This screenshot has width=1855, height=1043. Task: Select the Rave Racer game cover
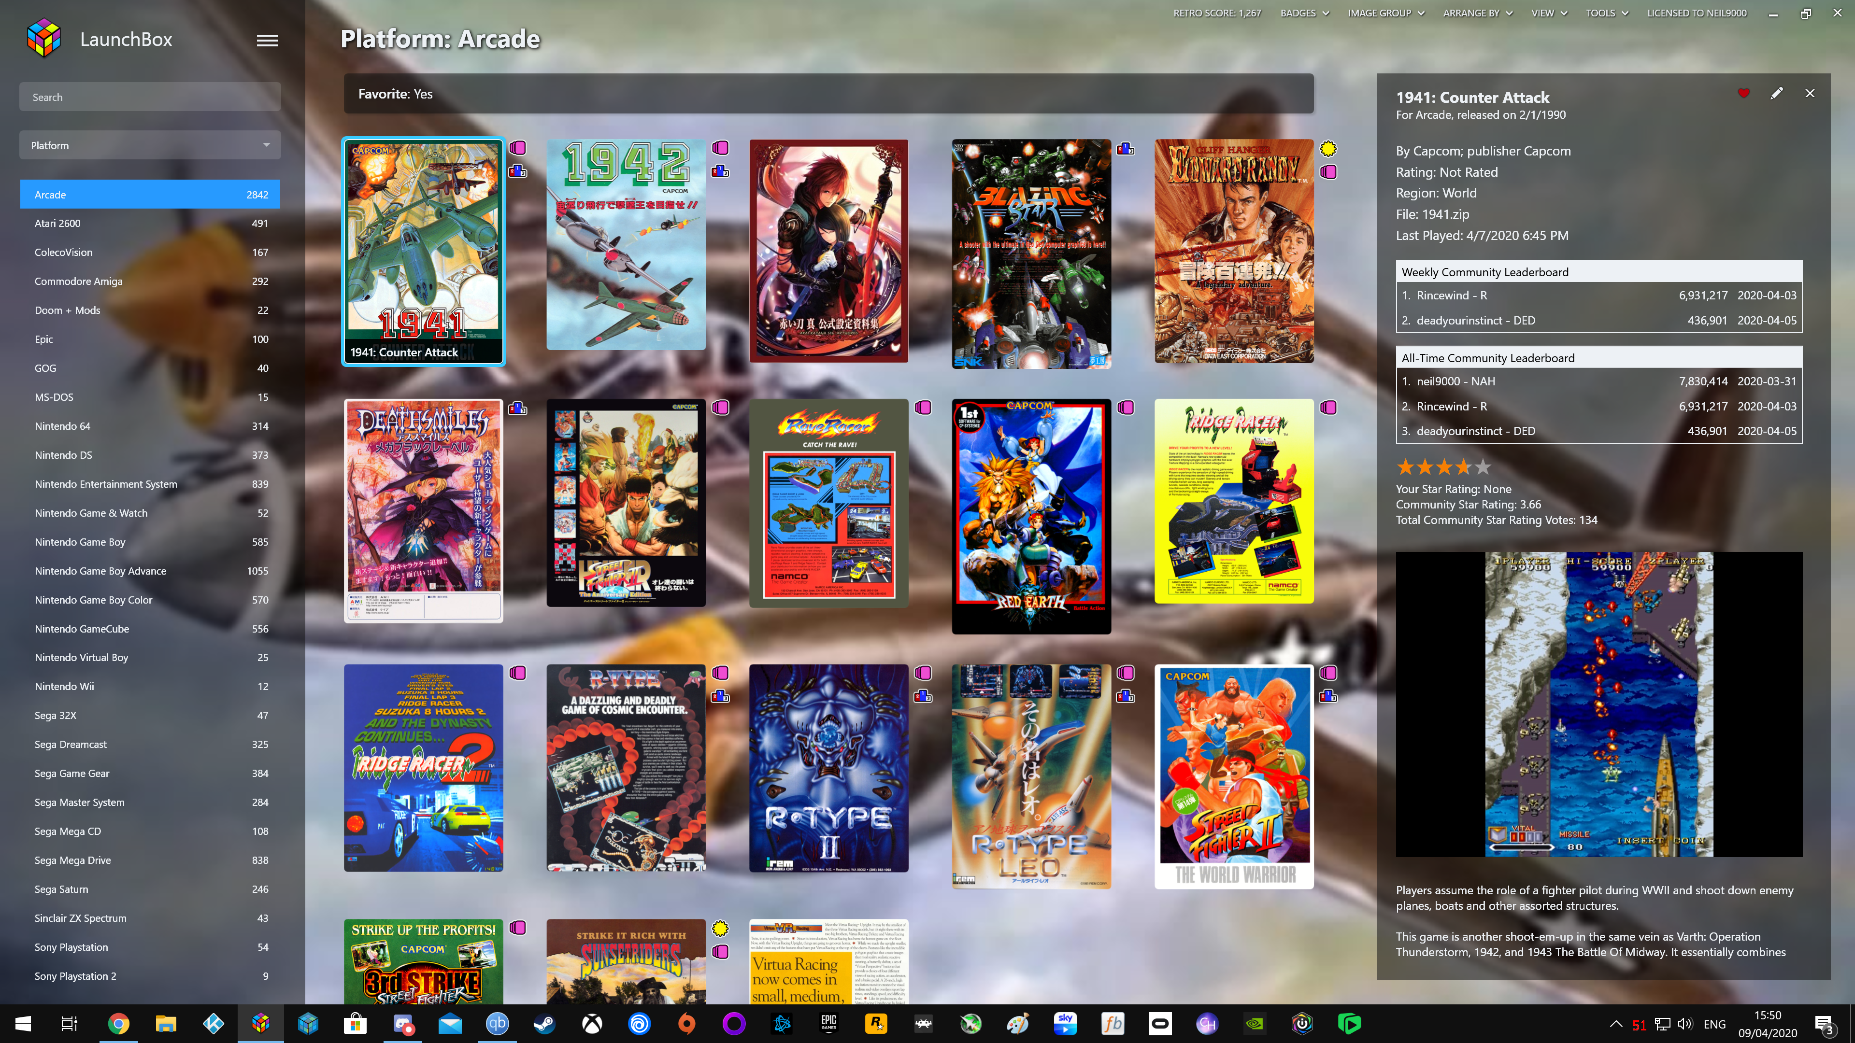coord(829,503)
